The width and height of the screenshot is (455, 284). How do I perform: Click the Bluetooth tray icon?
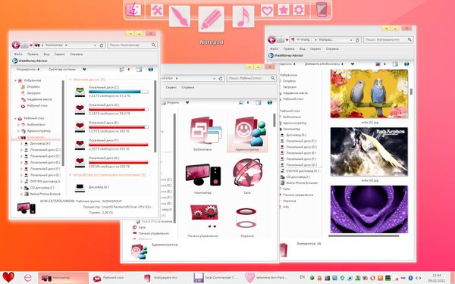point(410,278)
